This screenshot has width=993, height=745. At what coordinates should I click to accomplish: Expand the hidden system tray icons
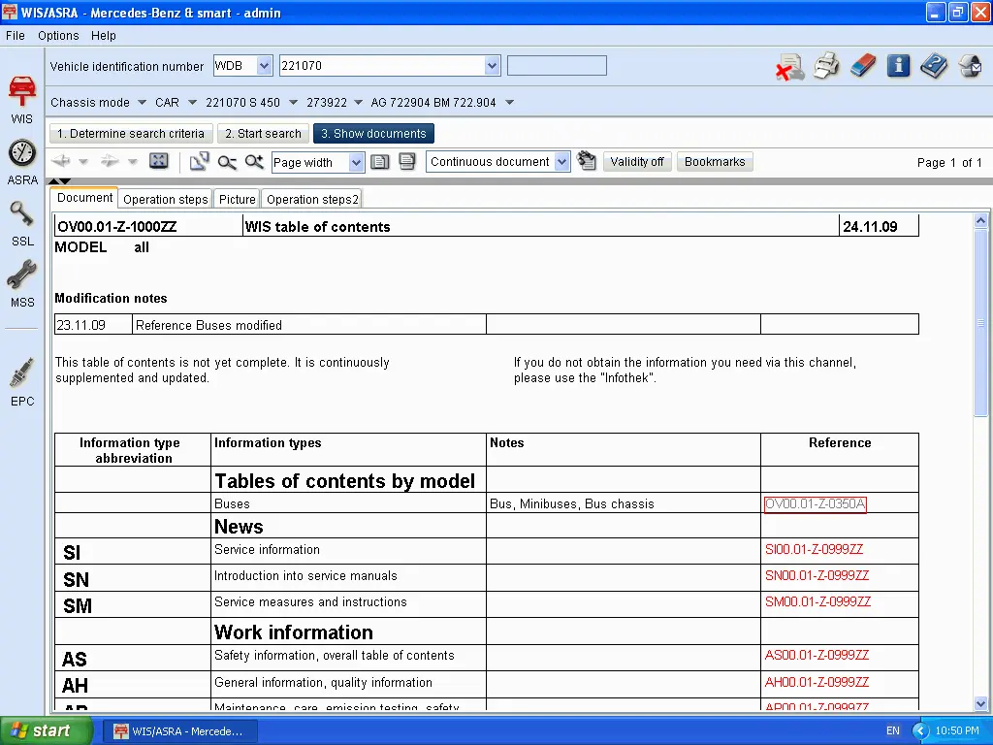point(920,731)
